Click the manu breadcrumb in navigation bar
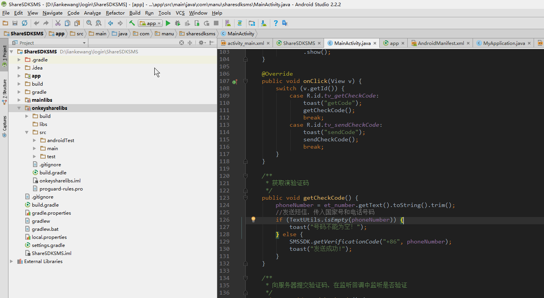 pos(164,34)
